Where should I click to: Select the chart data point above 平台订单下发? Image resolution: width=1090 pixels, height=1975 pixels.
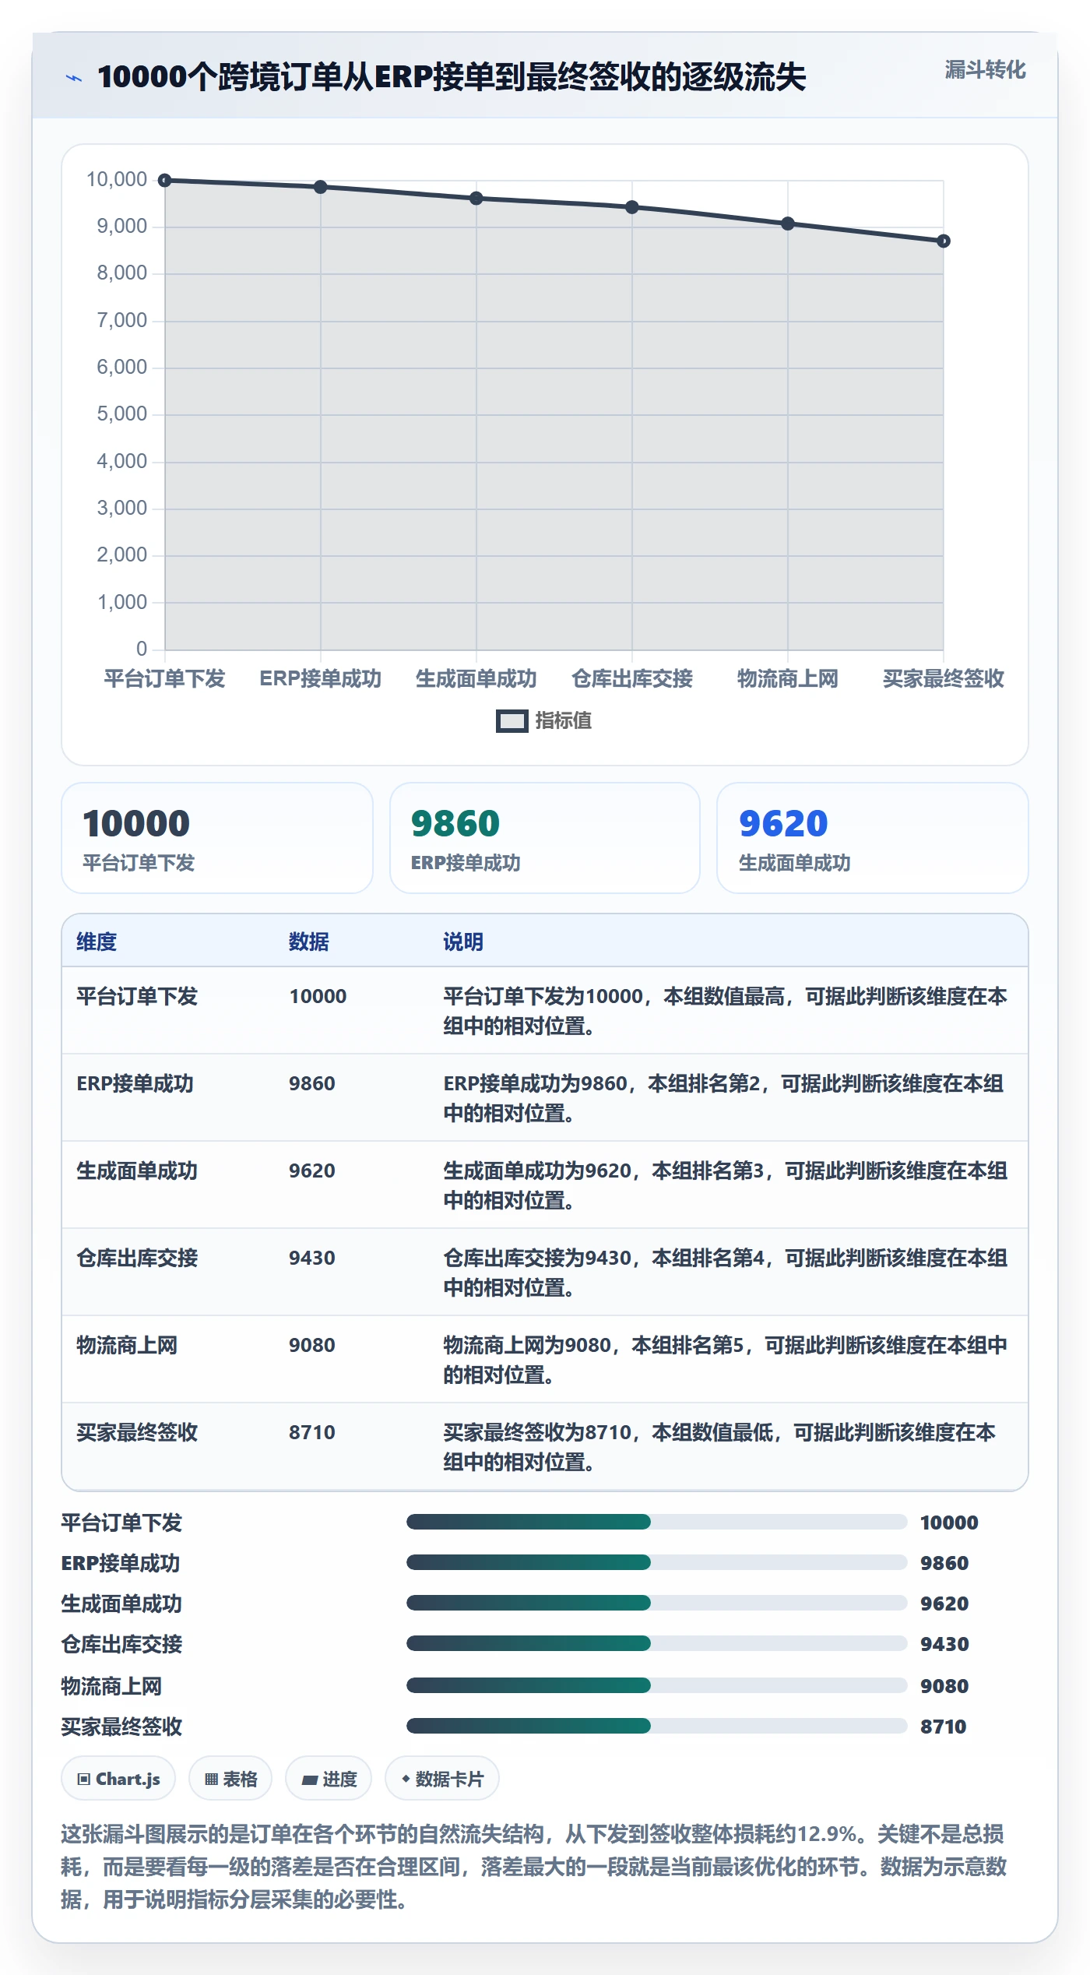coord(165,181)
